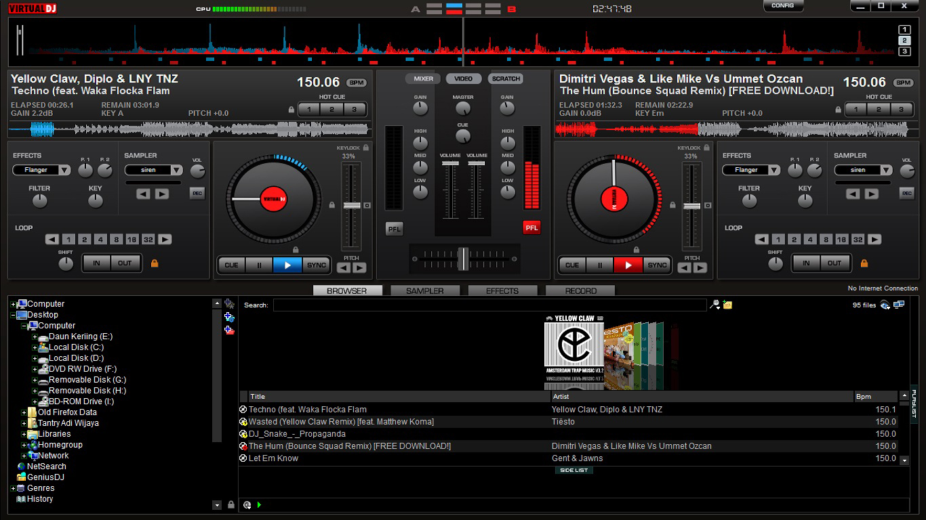This screenshot has height=520, width=926.
Task: Trigger hot cue 2 on left deck
Action: [331, 109]
